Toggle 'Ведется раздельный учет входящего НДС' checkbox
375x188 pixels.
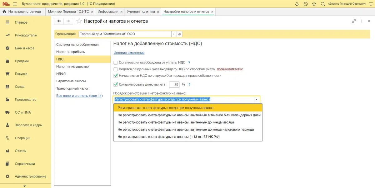point(116,69)
